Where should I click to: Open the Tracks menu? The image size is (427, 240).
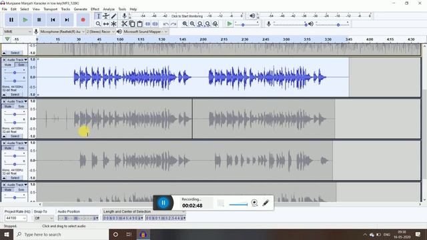click(65, 9)
